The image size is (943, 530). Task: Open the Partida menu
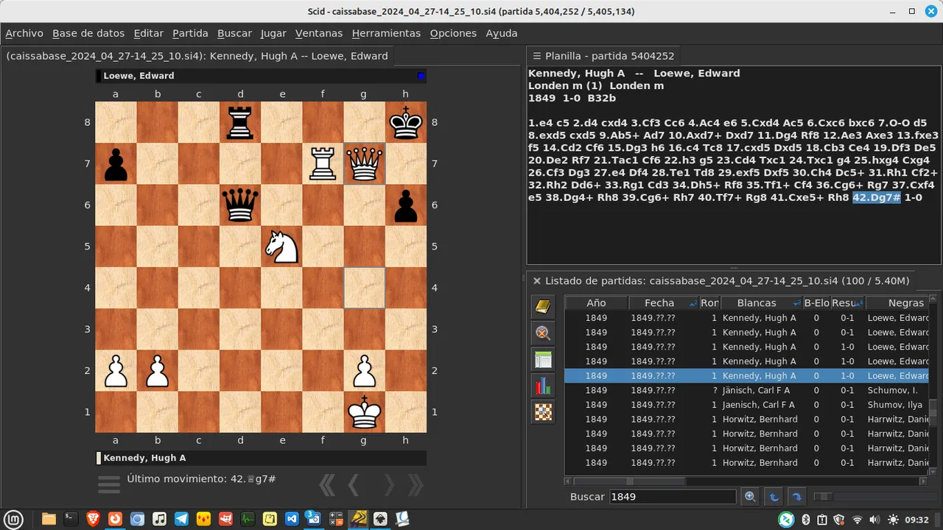(x=190, y=33)
